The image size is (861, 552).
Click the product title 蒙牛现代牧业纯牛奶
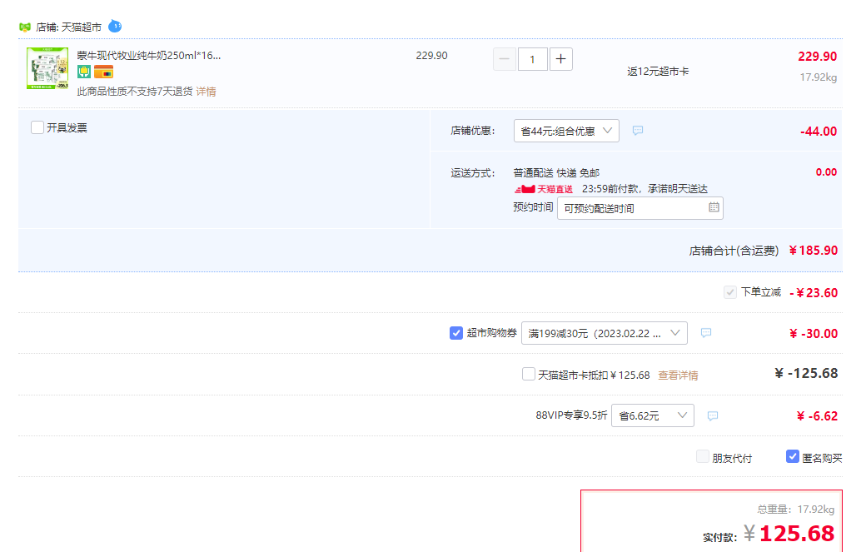coord(149,56)
